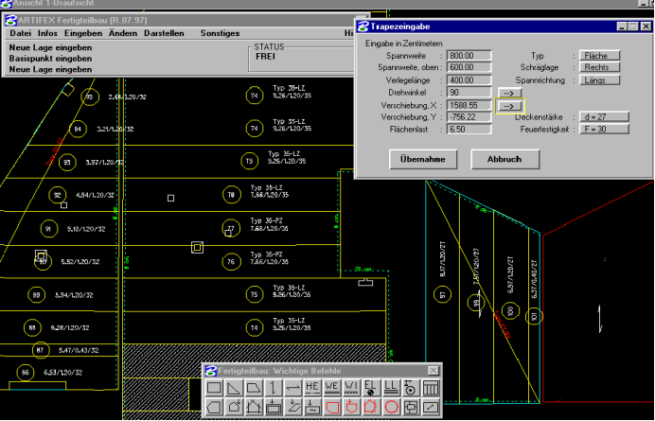Screen dimensions: 655x421
Task: Select the rectangle slab tool
Action: click(x=214, y=388)
